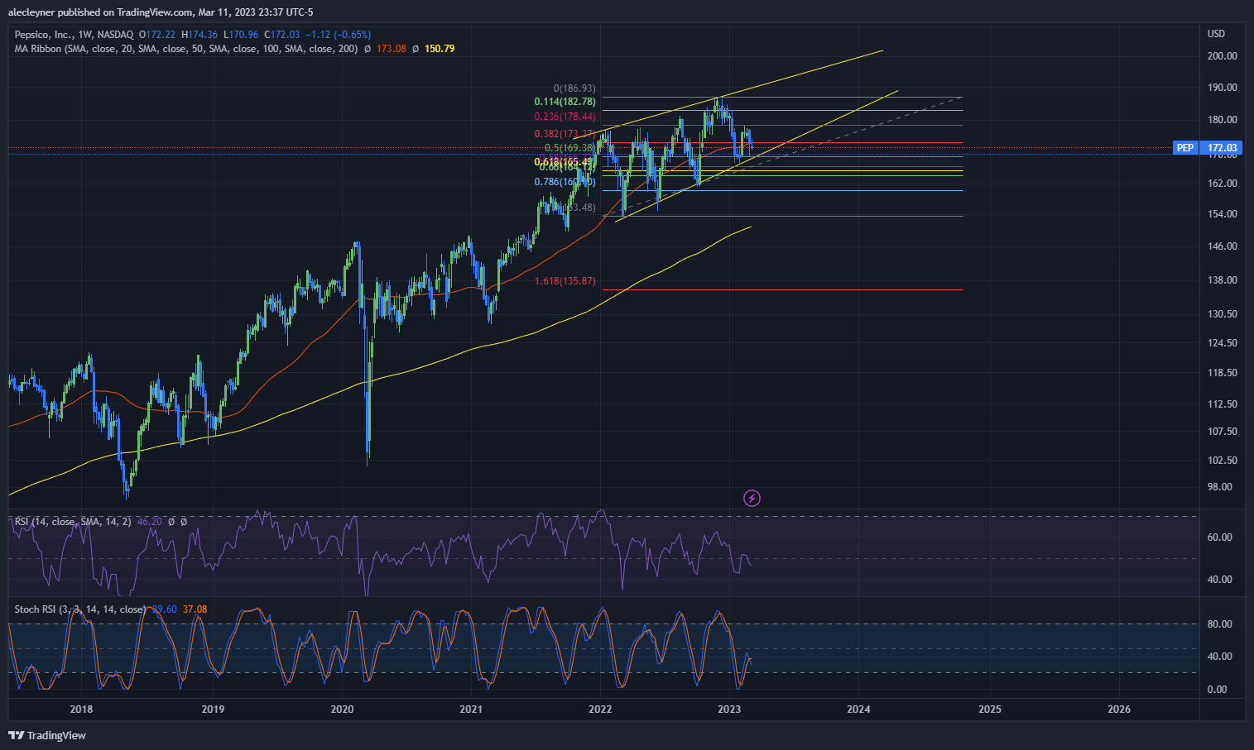The image size is (1254, 750).
Task: Click the alecleyner published on TradingView header
Action: (161, 12)
